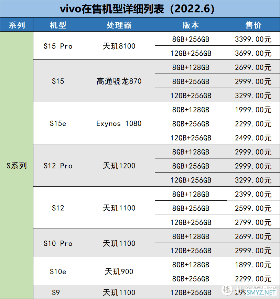Click the 12GB+256GB version of S15
This screenshot has height=299, width=280.
pyautogui.click(x=191, y=95)
